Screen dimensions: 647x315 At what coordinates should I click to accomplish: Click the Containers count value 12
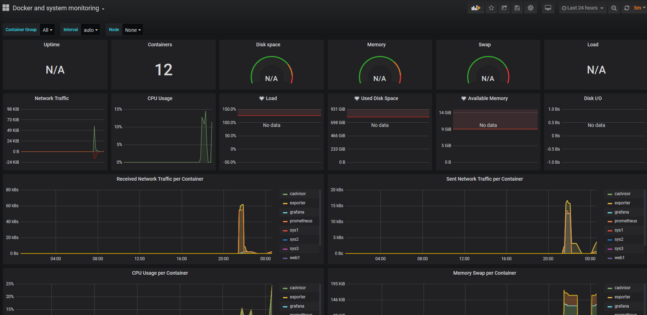pos(163,70)
